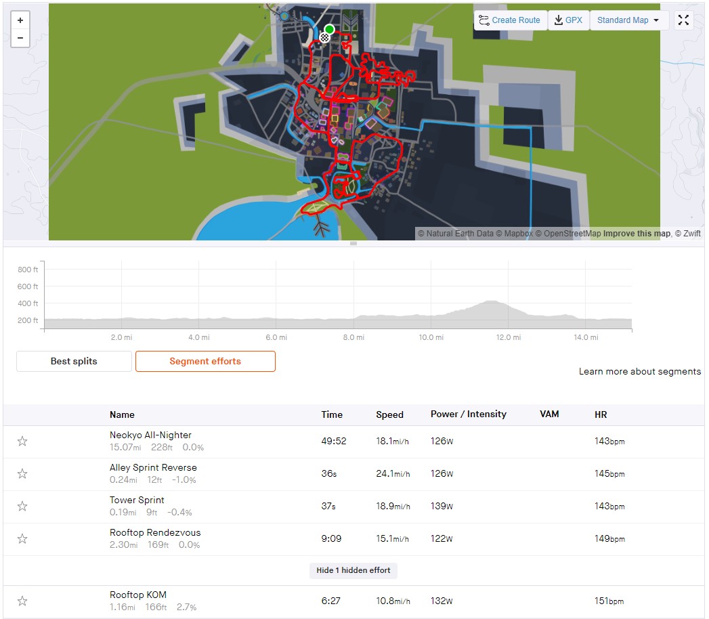Screen dimensions: 709x619
Task: Click the 6:27 time for Rooftop KOM
Action: [x=330, y=601]
